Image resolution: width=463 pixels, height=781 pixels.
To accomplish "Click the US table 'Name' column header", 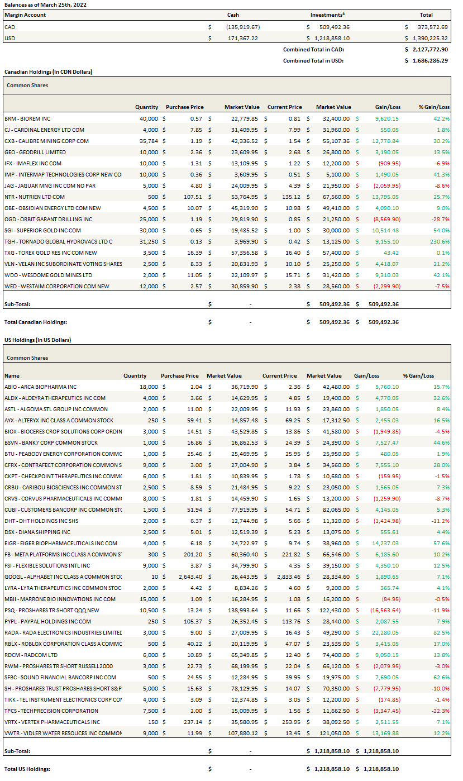I will click(x=12, y=376).
